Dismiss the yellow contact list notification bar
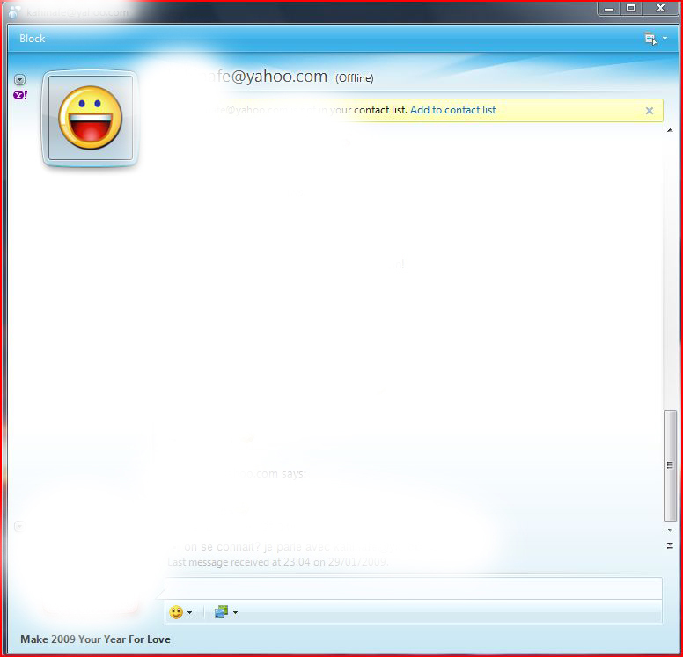The image size is (683, 657). (x=649, y=111)
